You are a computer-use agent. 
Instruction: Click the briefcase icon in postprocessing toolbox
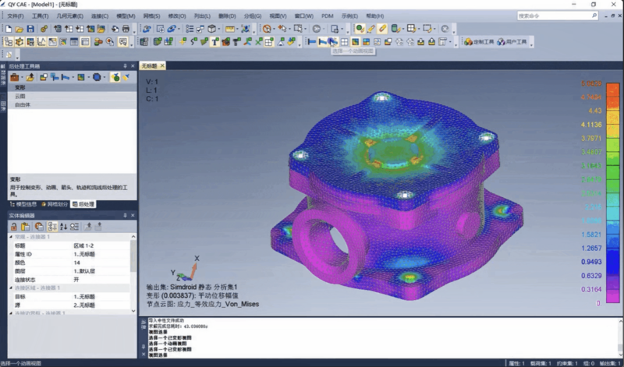(14, 77)
